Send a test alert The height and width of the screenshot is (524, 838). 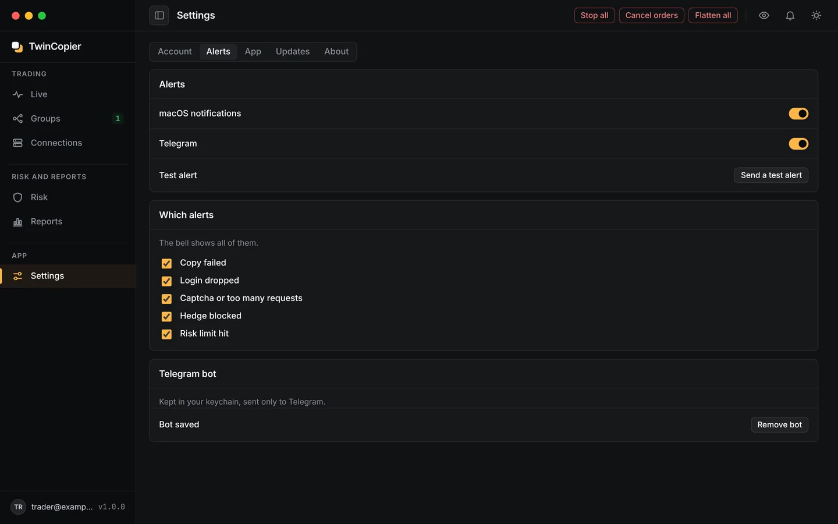point(771,175)
